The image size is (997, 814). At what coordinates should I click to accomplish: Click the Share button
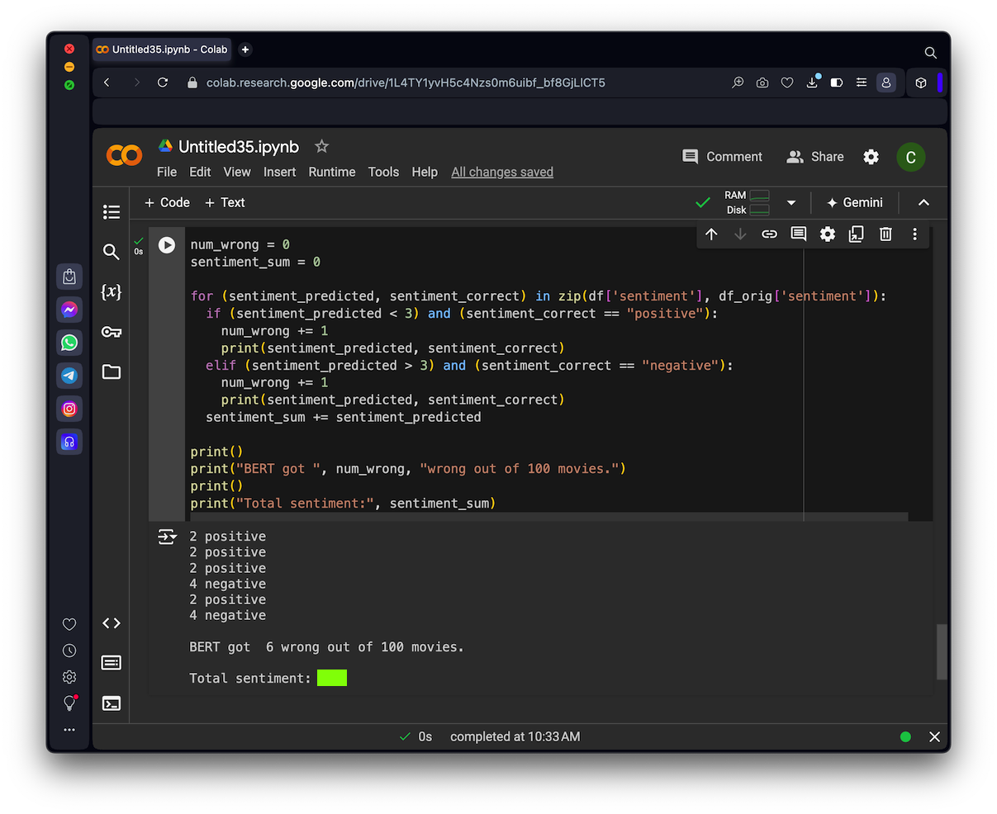(814, 157)
